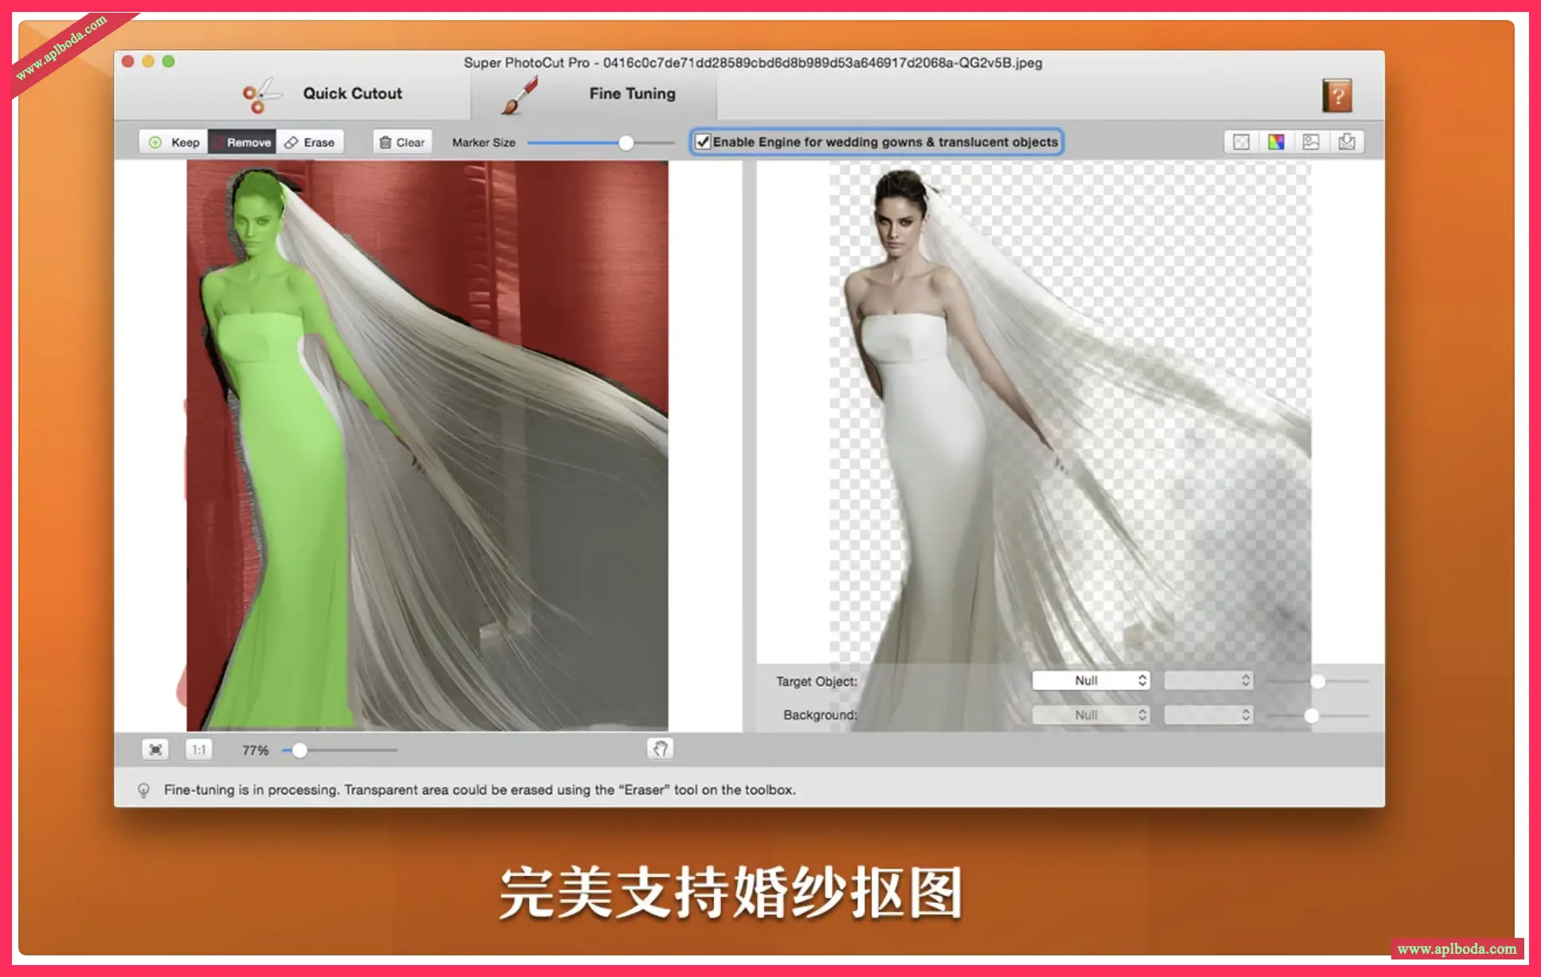Click the Marker Size slider handle

click(626, 143)
